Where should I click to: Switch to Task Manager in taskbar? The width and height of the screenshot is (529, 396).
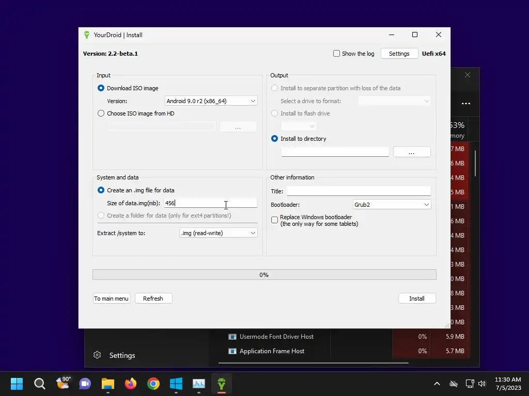(199, 384)
